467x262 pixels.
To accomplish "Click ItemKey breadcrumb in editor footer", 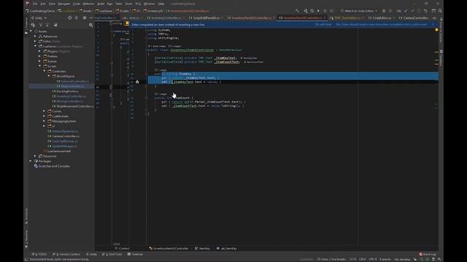I will click(x=203, y=248).
